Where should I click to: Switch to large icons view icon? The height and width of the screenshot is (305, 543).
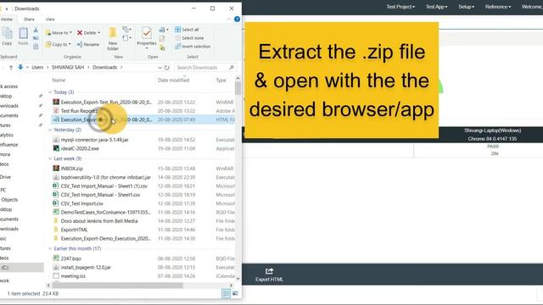point(235,294)
